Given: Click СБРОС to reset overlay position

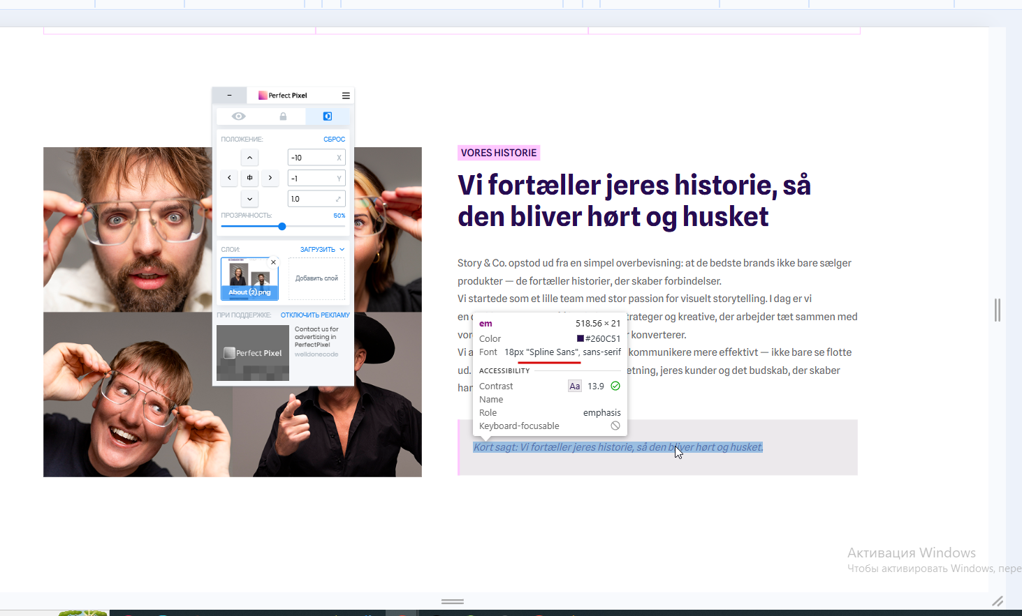Looking at the screenshot, I should click(334, 140).
